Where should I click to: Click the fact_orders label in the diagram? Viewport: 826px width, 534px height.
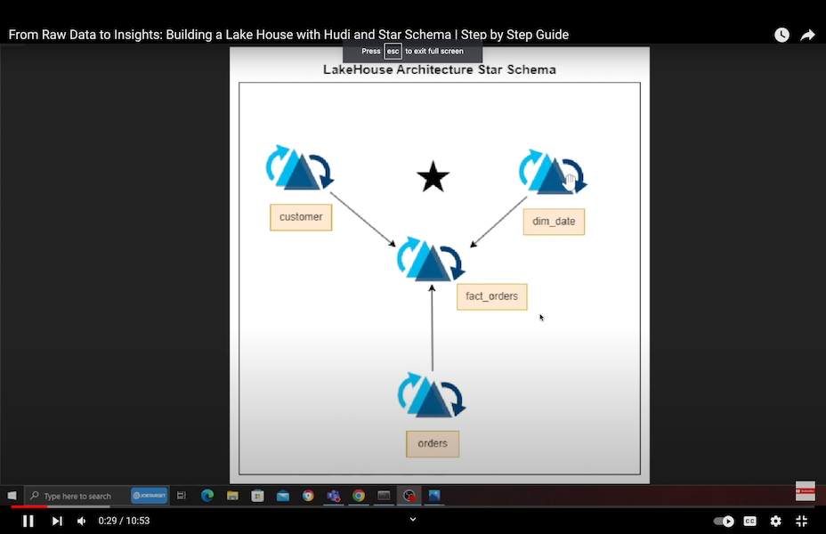pyautogui.click(x=491, y=296)
